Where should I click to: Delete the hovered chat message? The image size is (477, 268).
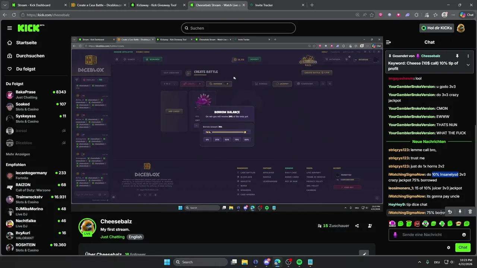[x=470, y=212]
